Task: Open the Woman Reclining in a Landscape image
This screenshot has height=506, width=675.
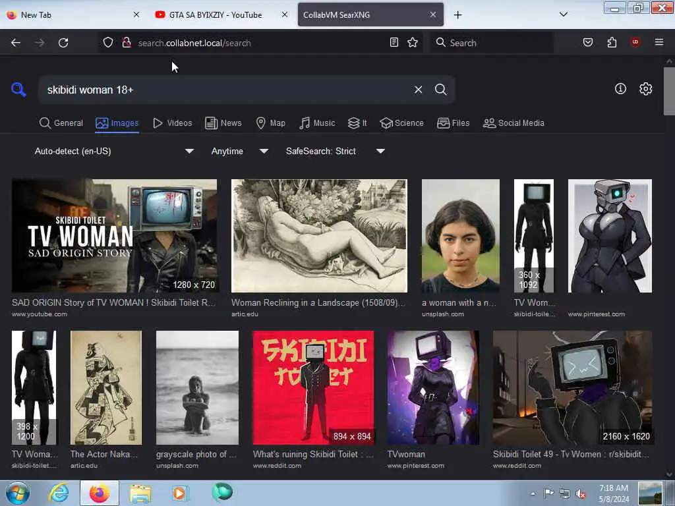Action: pos(319,236)
